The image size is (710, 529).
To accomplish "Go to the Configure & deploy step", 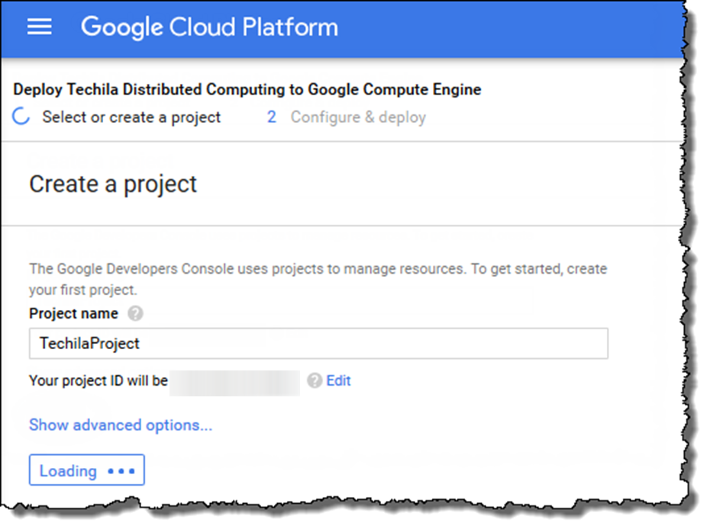I will (358, 117).
